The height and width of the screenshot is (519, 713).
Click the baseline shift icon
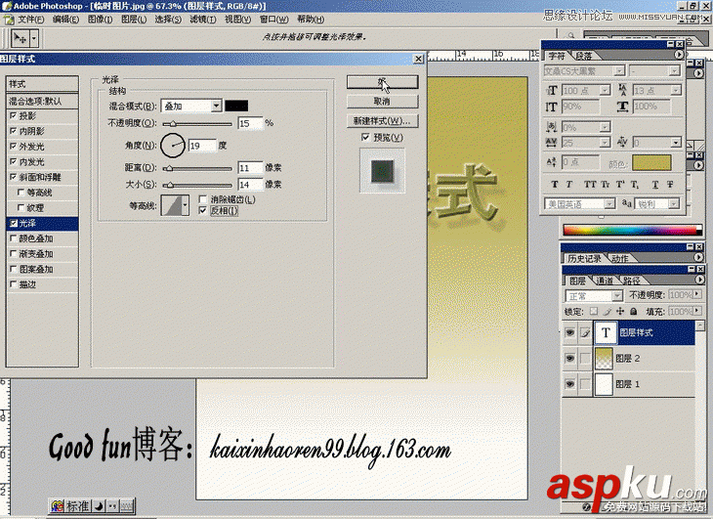coord(551,162)
